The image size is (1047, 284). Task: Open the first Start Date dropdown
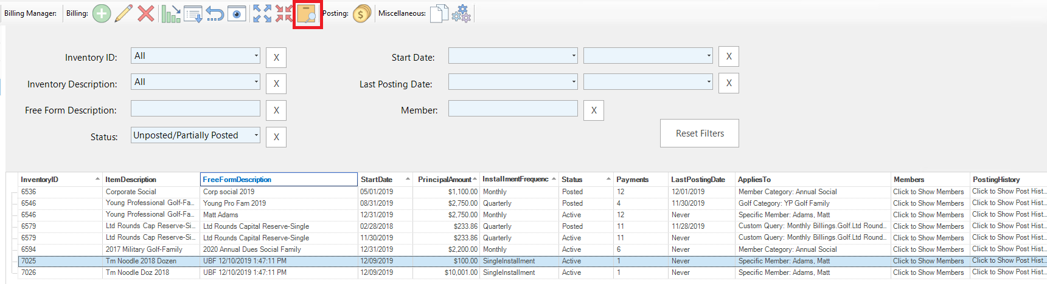[573, 56]
